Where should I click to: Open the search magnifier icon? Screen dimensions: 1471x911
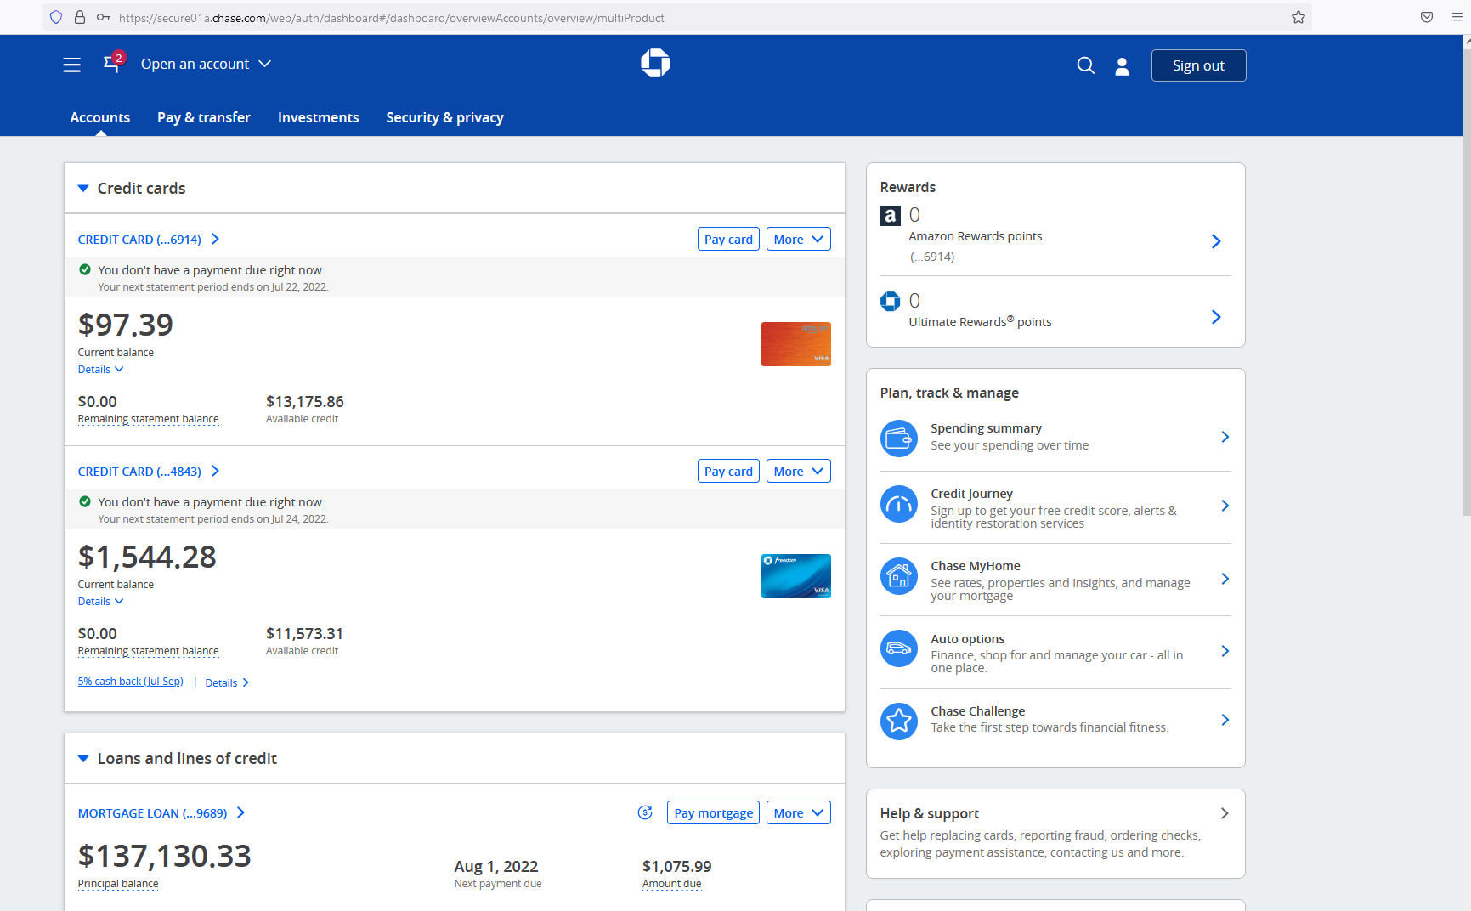(x=1085, y=65)
